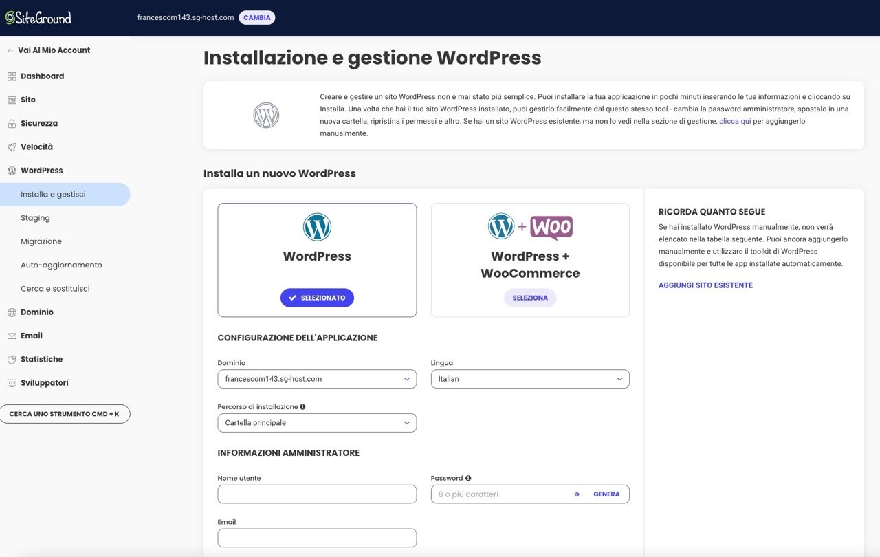Click the CAMBIA button
Viewport: 880px width, 557px height.
tap(257, 17)
